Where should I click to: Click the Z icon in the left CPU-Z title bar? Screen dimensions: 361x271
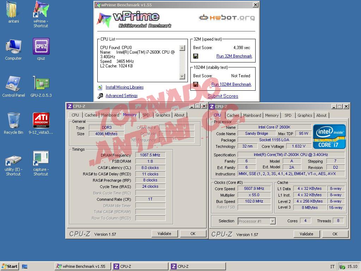69,106
